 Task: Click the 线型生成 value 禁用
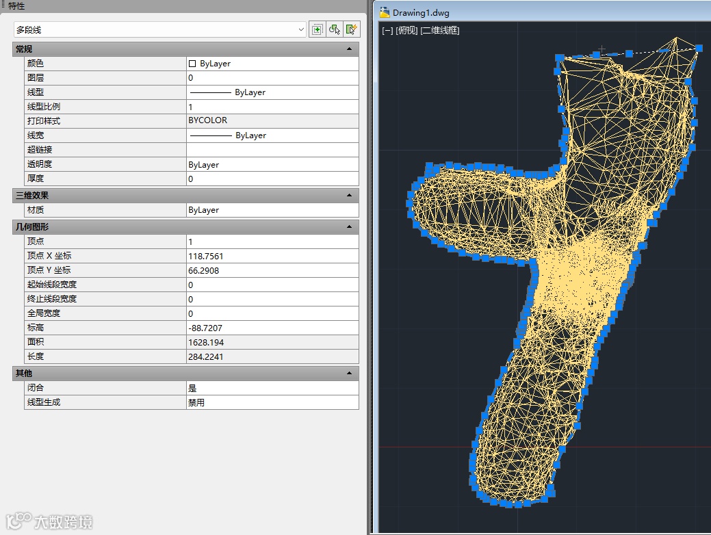pos(272,402)
